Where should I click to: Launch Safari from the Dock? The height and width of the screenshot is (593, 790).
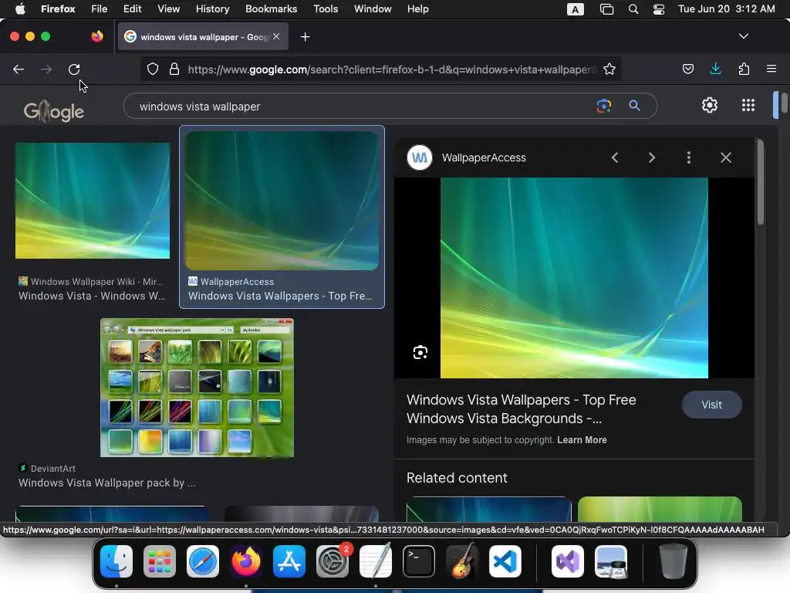click(x=203, y=561)
